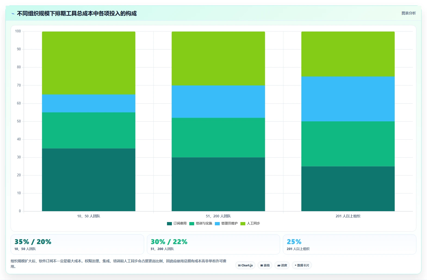
Task: Click the 图表分析 label
Action: click(x=409, y=13)
